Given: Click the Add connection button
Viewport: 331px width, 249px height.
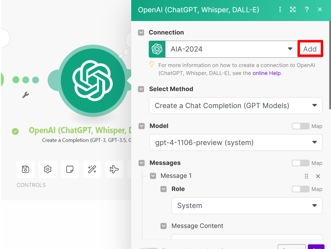Looking at the screenshot, I should (x=310, y=49).
